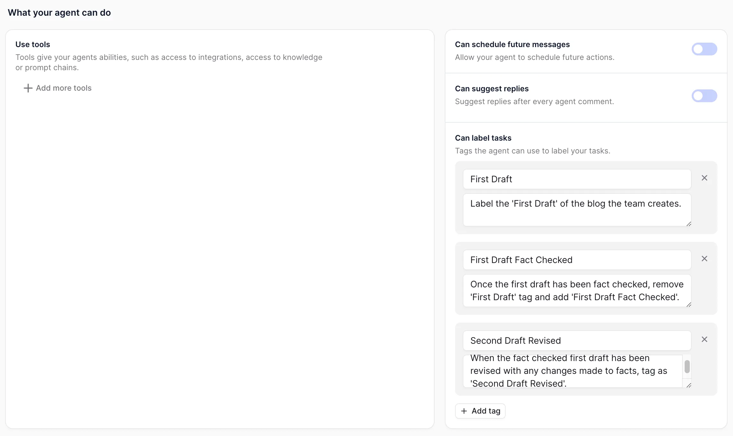The height and width of the screenshot is (436, 733).
Task: Remove the Second Draft Revised tag
Action: 704,339
